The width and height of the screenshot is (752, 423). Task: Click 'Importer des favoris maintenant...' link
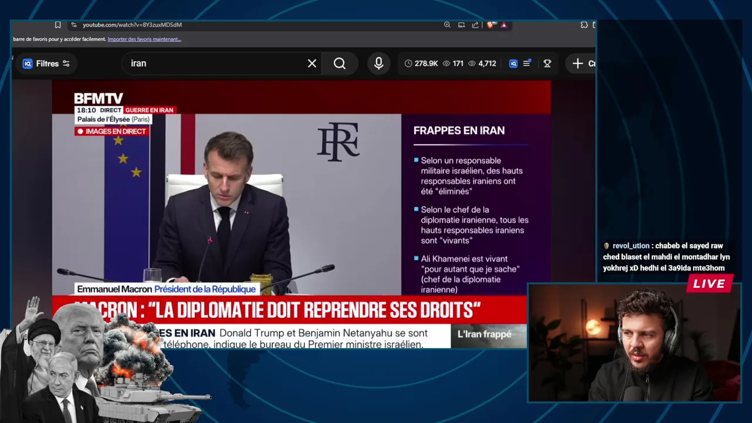(x=145, y=39)
